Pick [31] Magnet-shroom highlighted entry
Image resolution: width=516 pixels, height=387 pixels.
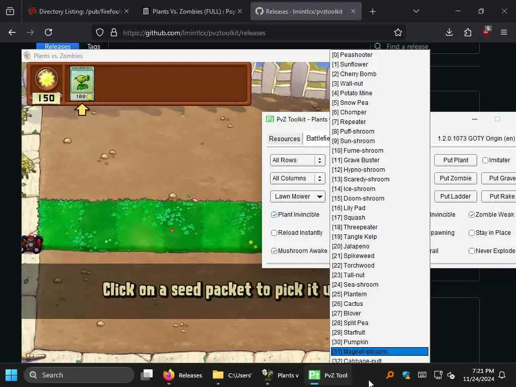tap(380, 351)
